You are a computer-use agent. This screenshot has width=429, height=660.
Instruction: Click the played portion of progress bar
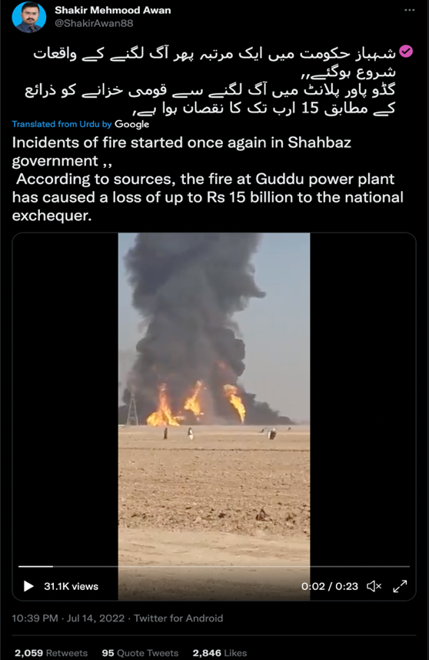click(35, 567)
